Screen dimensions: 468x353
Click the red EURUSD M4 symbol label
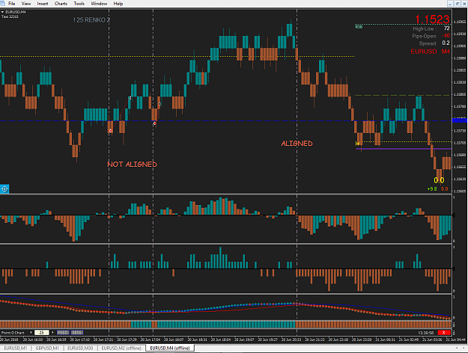coord(430,52)
